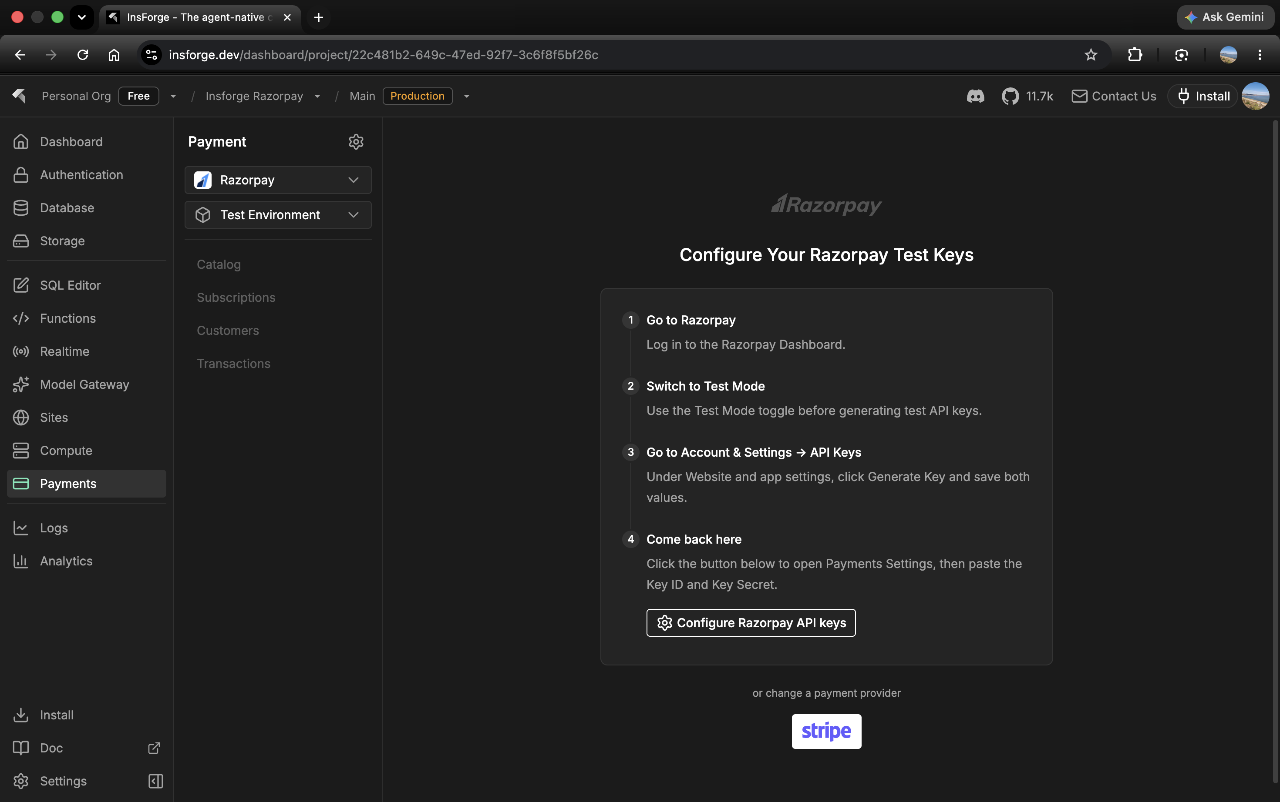Bookmark this page with star icon

1091,55
